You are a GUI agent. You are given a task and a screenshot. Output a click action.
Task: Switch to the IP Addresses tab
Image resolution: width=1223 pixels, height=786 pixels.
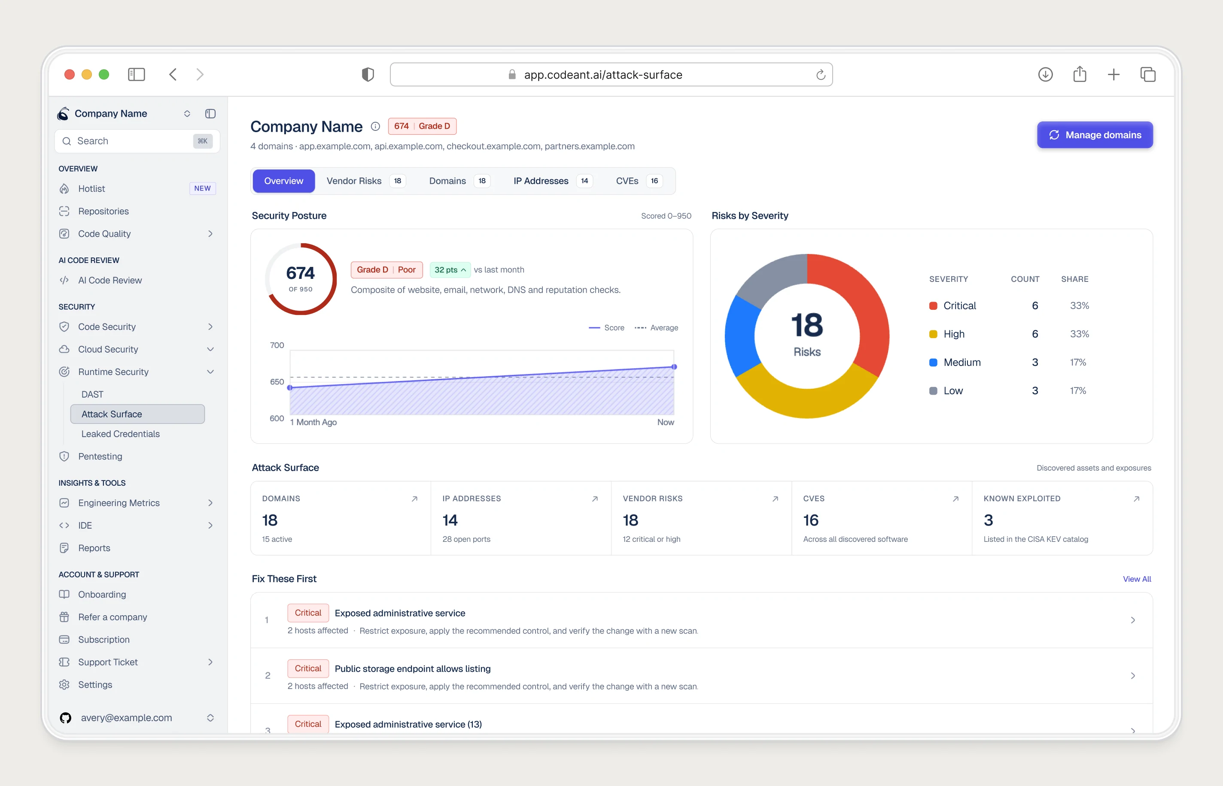point(553,181)
